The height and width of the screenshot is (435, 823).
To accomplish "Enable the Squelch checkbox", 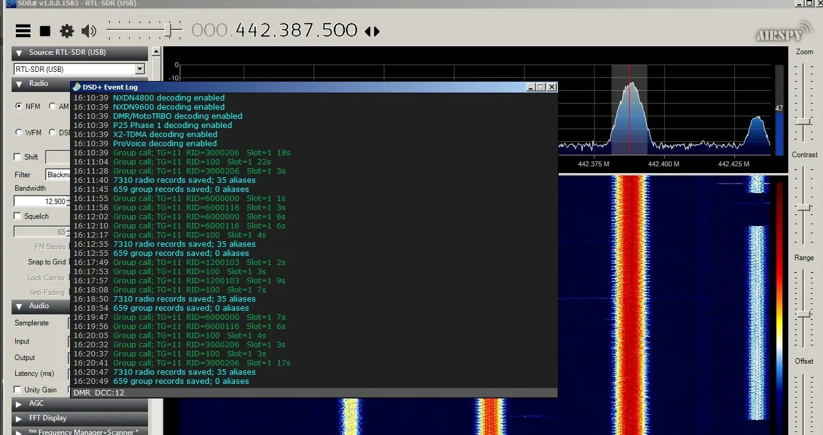I will [18, 216].
